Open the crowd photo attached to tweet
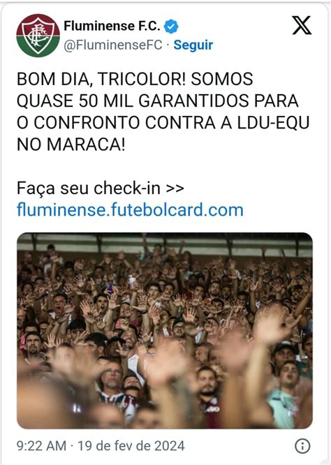 pos(165,331)
